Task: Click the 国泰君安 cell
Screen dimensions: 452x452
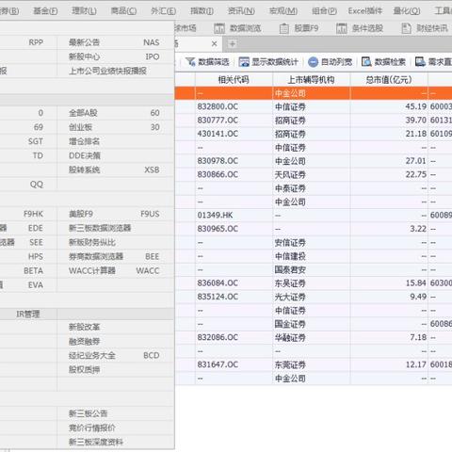Action: click(312, 269)
